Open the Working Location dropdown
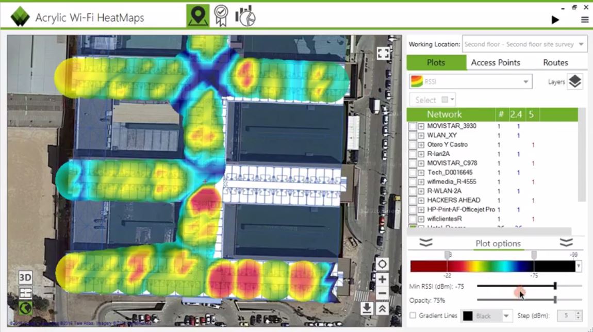The width and height of the screenshot is (593, 332). click(524, 44)
